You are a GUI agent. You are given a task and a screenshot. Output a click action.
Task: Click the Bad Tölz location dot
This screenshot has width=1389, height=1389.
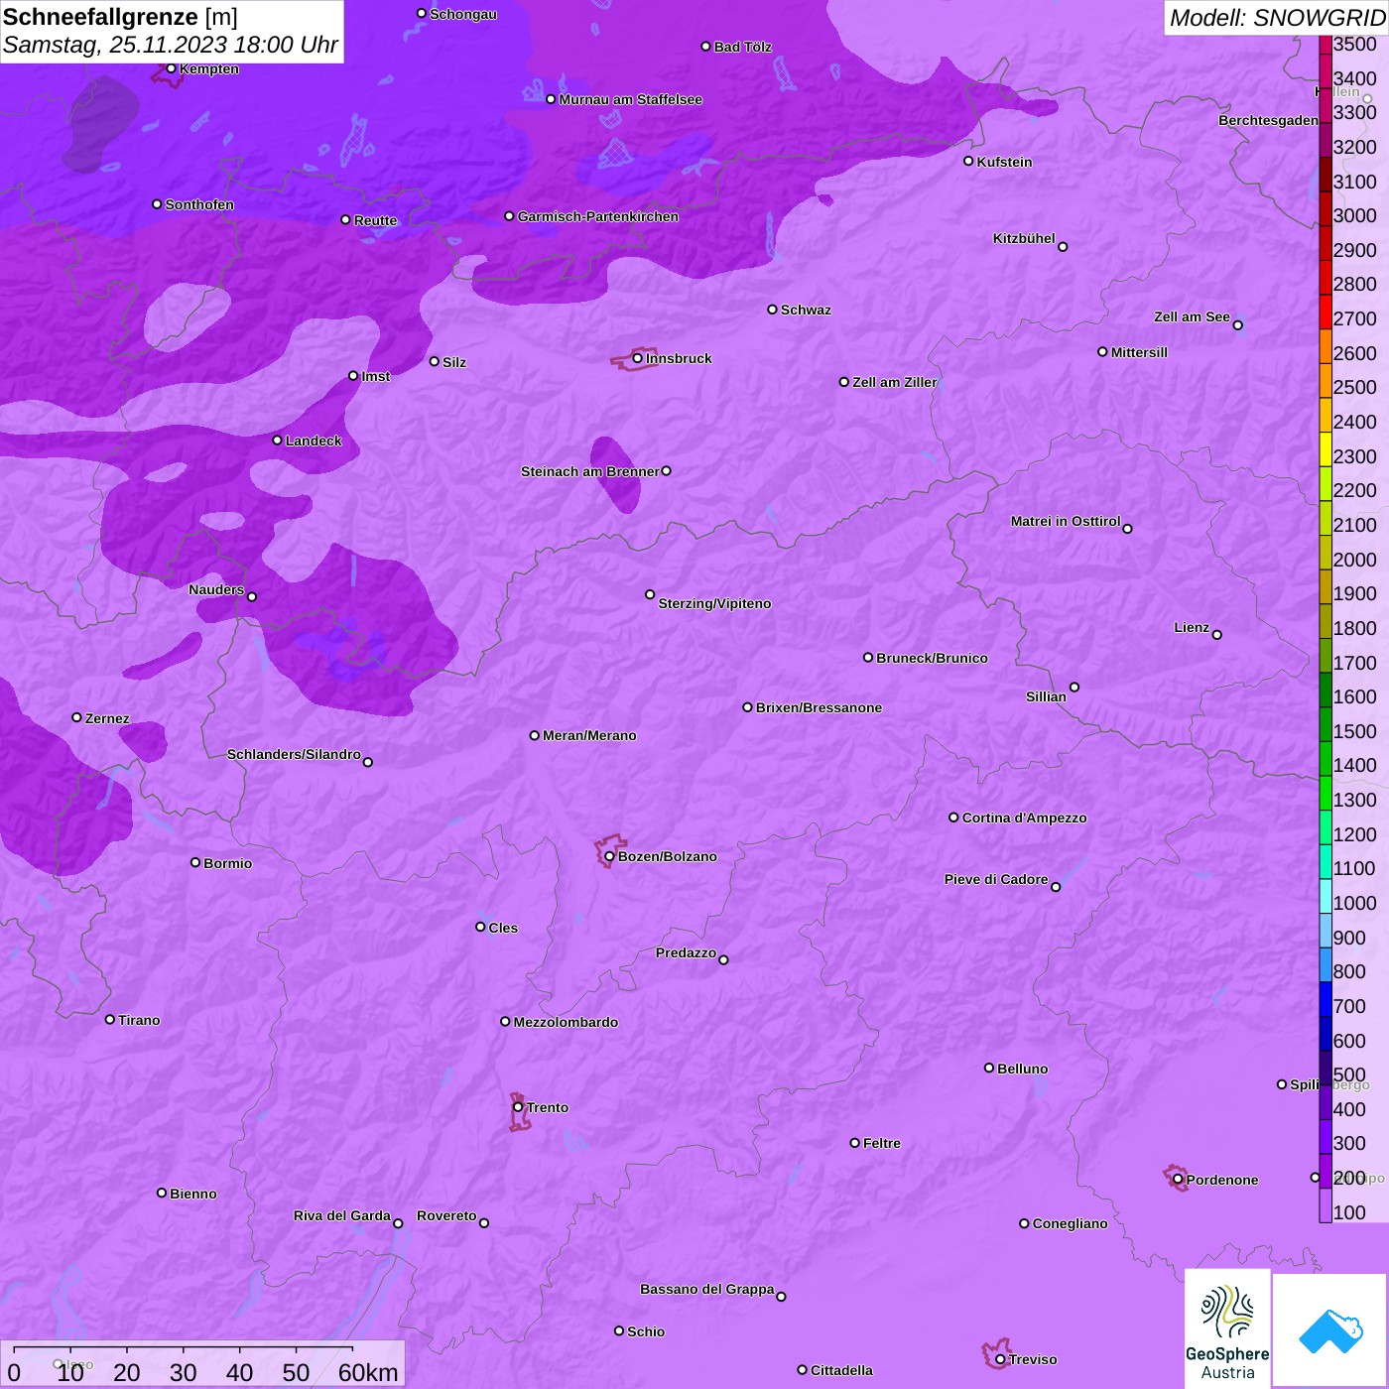point(705,47)
